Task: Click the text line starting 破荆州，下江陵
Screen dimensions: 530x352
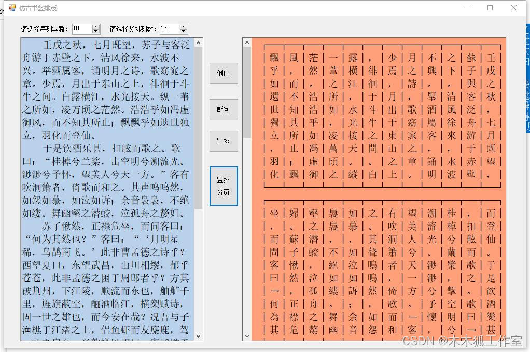Action: [105, 291]
